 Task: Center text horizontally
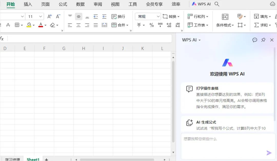click(x=79, y=25)
